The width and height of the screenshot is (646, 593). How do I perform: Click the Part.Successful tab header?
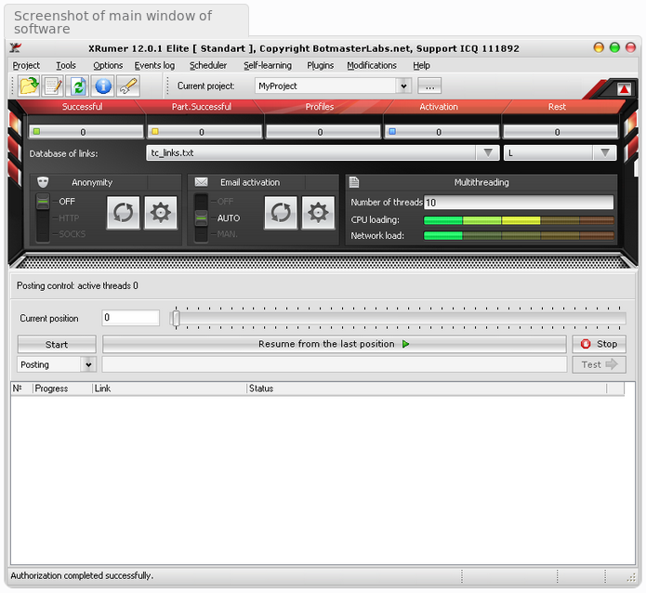point(202,107)
